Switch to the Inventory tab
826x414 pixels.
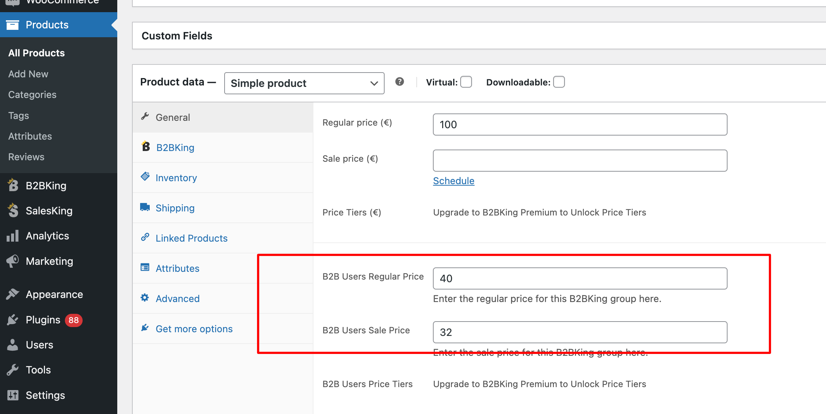click(x=223, y=178)
